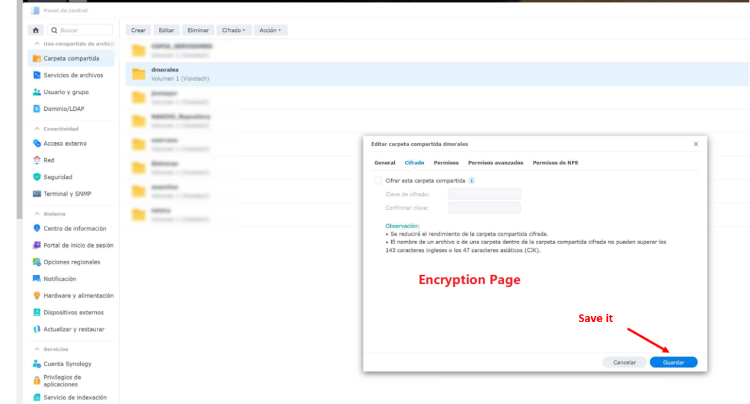Viewport: 750px width, 404px height.
Task: Expand the Cifrado dropdown menu
Action: (234, 30)
